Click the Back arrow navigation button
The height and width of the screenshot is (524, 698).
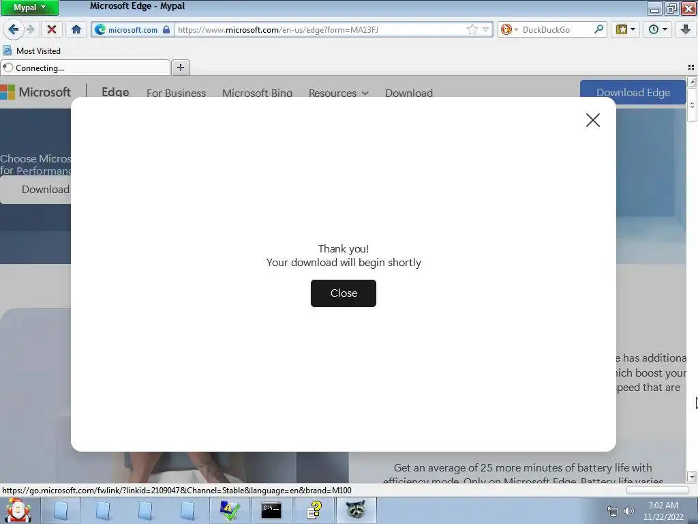[x=14, y=30]
